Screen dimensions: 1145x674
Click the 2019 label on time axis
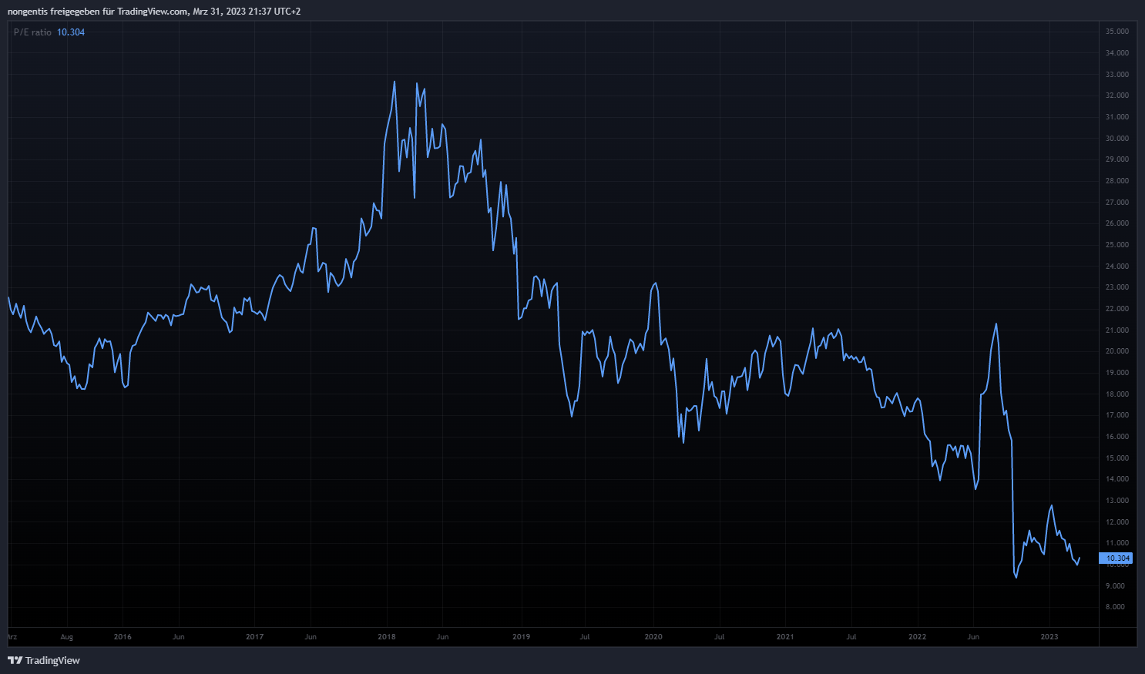pos(521,637)
